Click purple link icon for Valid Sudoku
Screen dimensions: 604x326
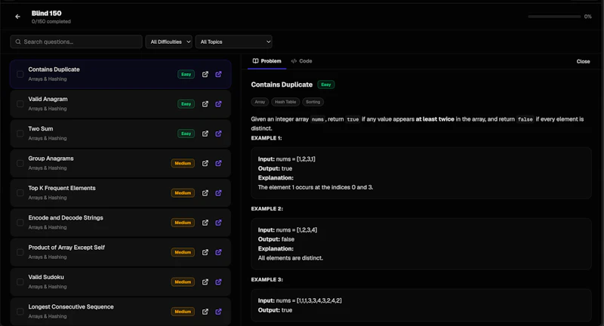click(x=218, y=281)
